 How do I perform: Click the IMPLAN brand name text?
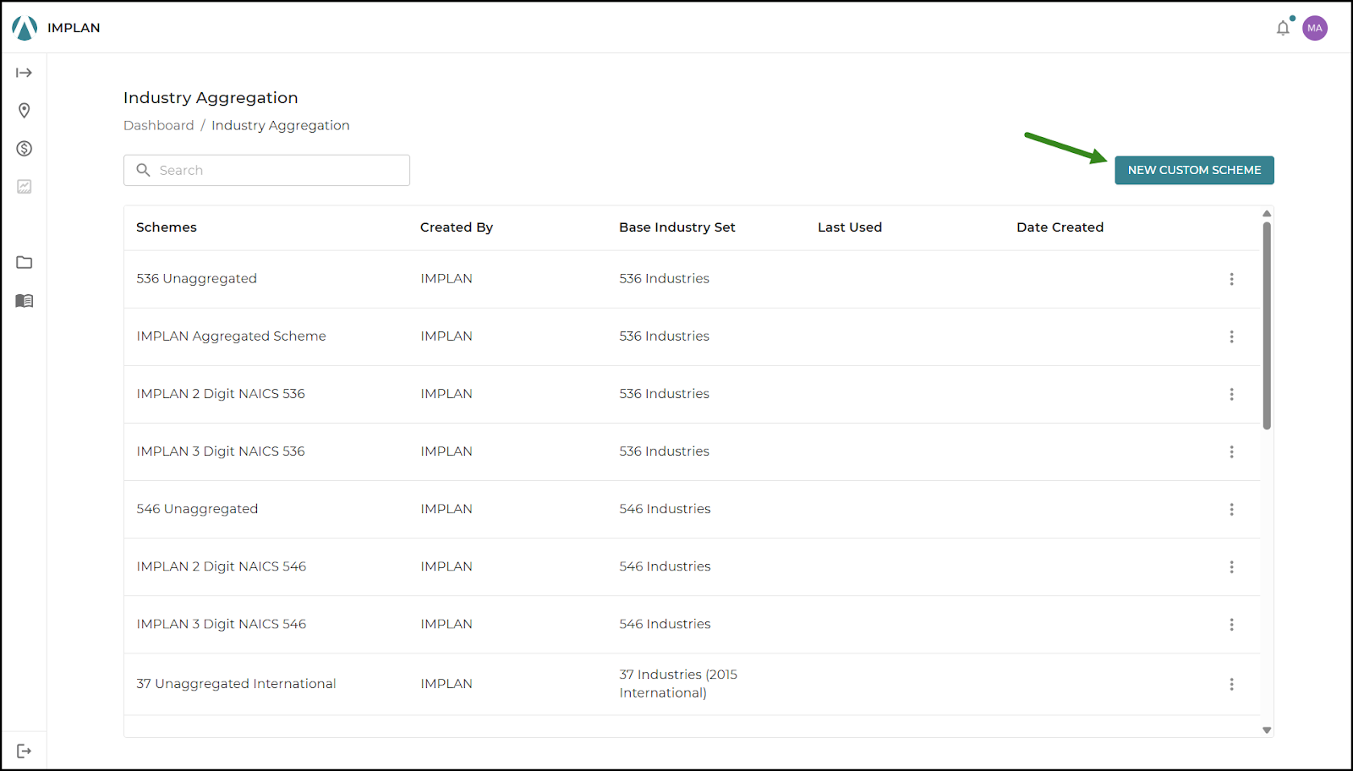click(x=74, y=28)
